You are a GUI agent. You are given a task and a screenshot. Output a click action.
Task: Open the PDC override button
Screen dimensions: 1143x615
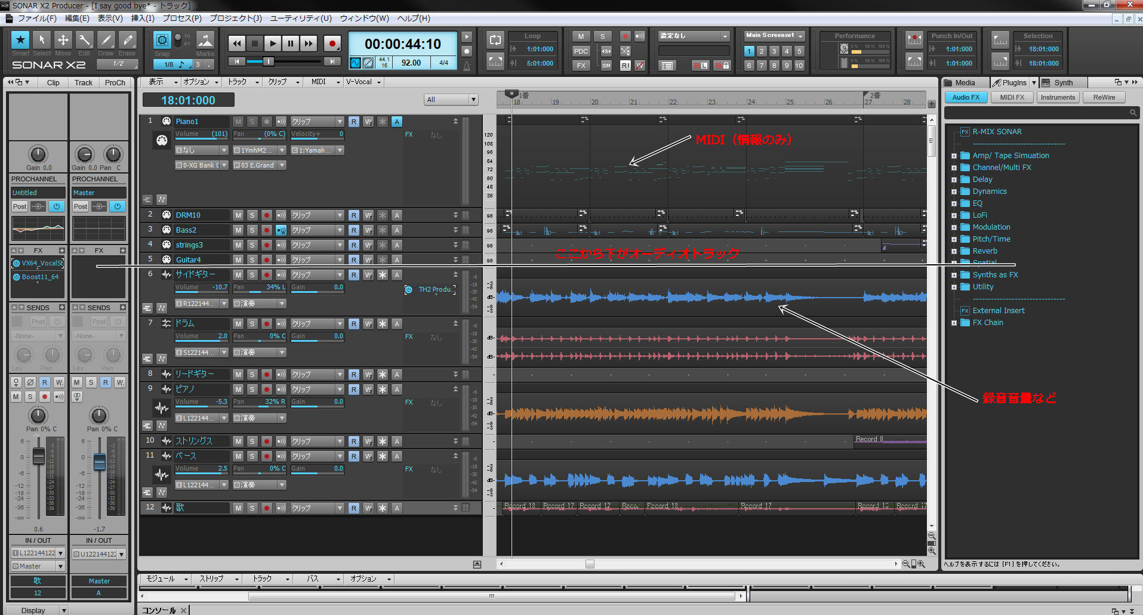tap(581, 51)
